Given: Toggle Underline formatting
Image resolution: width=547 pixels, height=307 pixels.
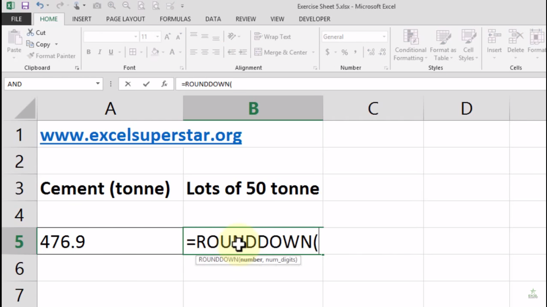Looking at the screenshot, I should pyautogui.click(x=111, y=52).
